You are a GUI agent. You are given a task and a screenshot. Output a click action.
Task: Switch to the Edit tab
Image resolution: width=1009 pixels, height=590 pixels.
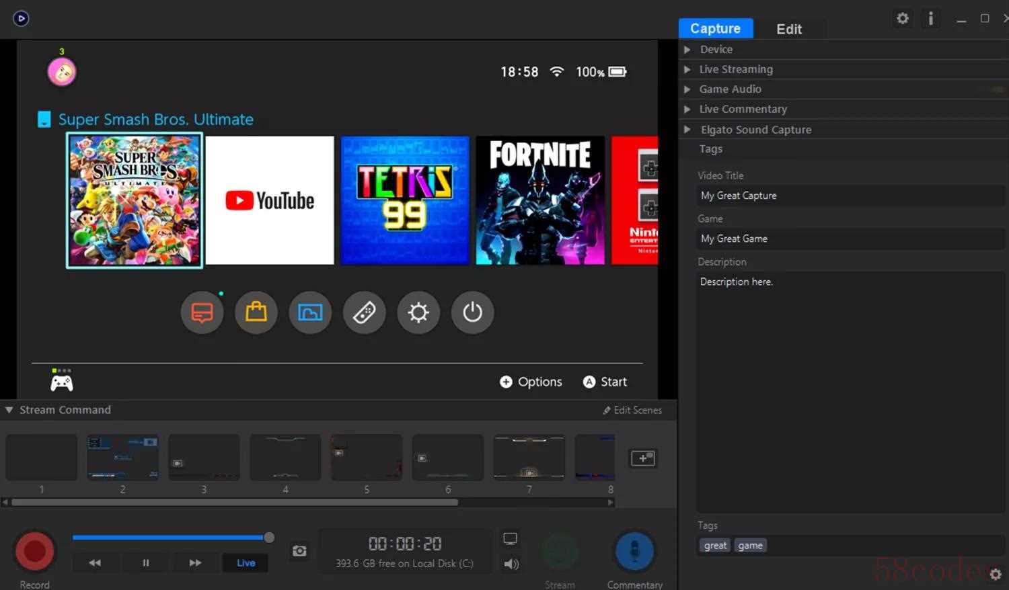pos(788,29)
